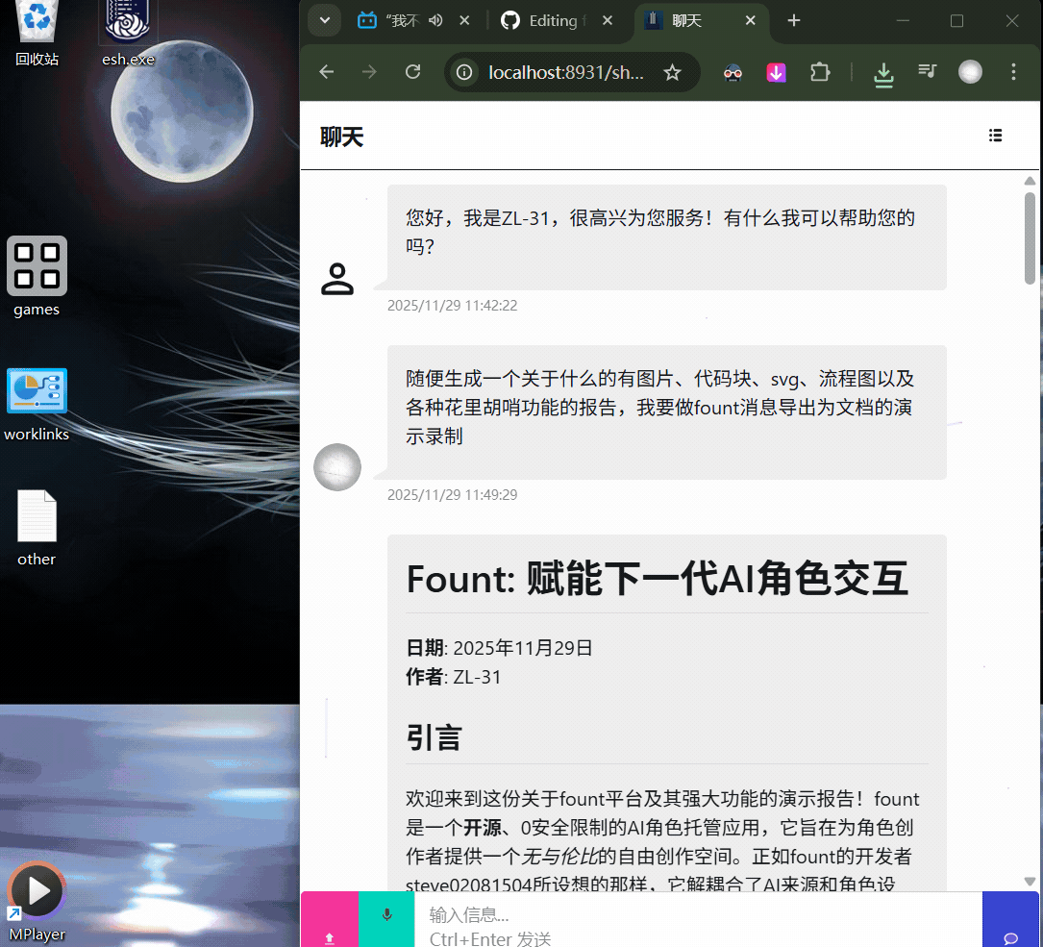1043x947 pixels.
Task: Click the chat page vertical scrollbar thumb
Action: pyautogui.click(x=1030, y=237)
